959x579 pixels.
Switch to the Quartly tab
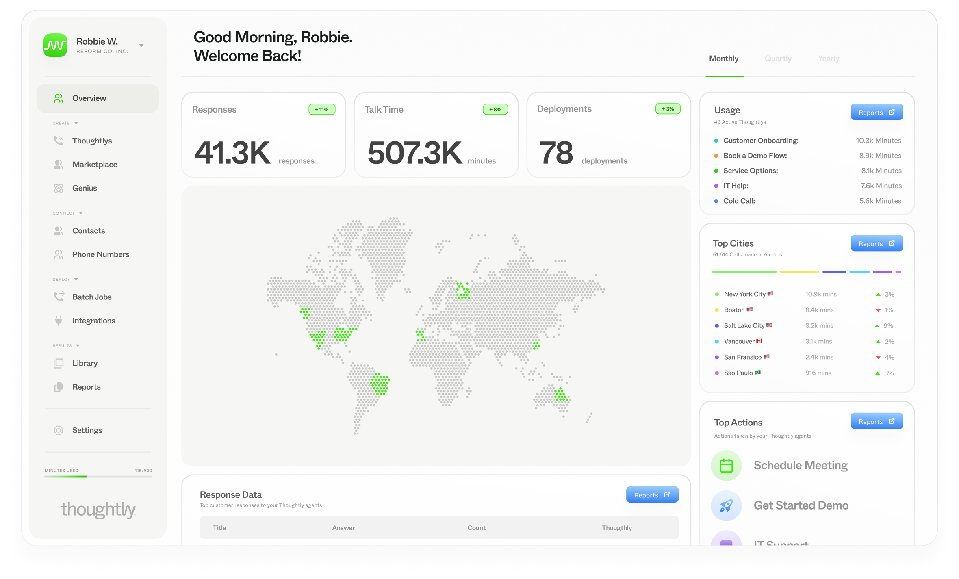[x=778, y=59]
